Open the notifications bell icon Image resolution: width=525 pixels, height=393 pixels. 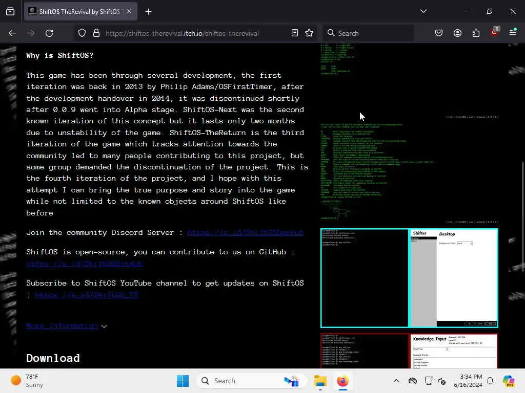click(x=490, y=381)
